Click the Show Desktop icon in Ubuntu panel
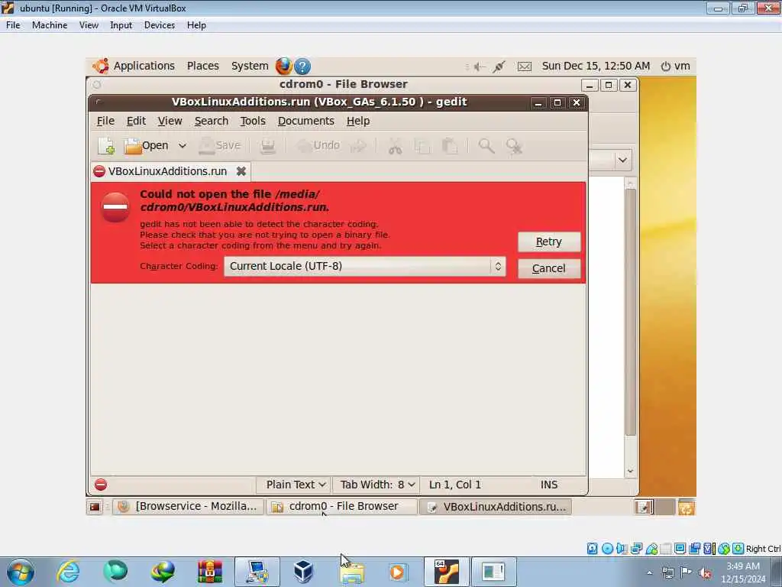Screen dimensions: 782x587 pyautogui.click(x=94, y=508)
